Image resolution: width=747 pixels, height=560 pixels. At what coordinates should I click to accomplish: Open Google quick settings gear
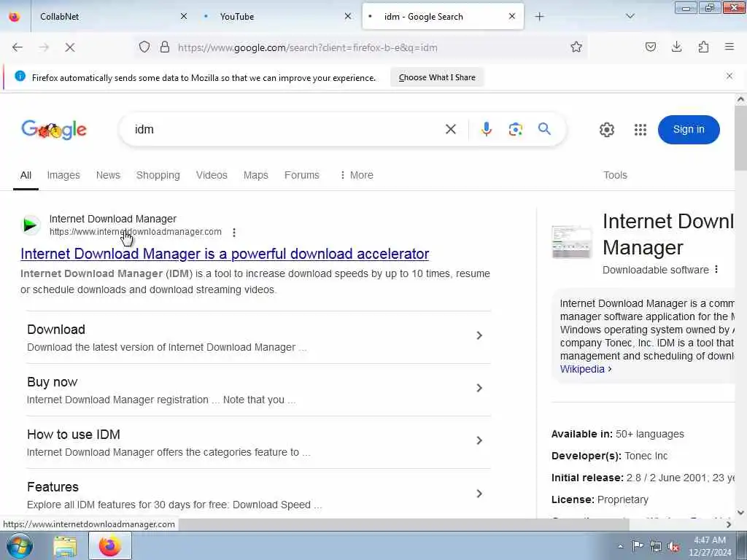(606, 130)
